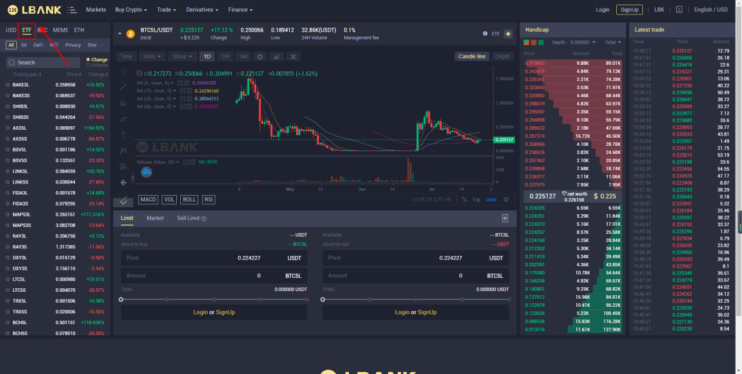Select the trend line drawing tool
This screenshot has width=742, height=374.
(123, 87)
